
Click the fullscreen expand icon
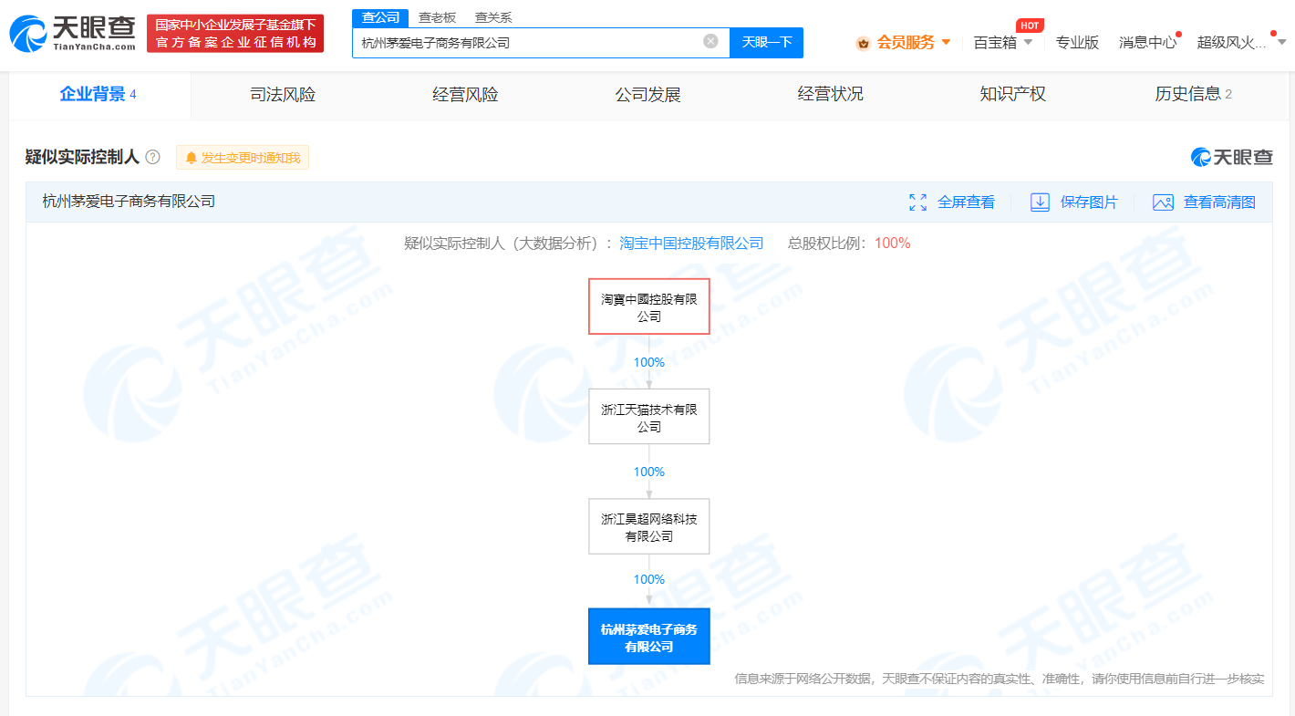917,202
